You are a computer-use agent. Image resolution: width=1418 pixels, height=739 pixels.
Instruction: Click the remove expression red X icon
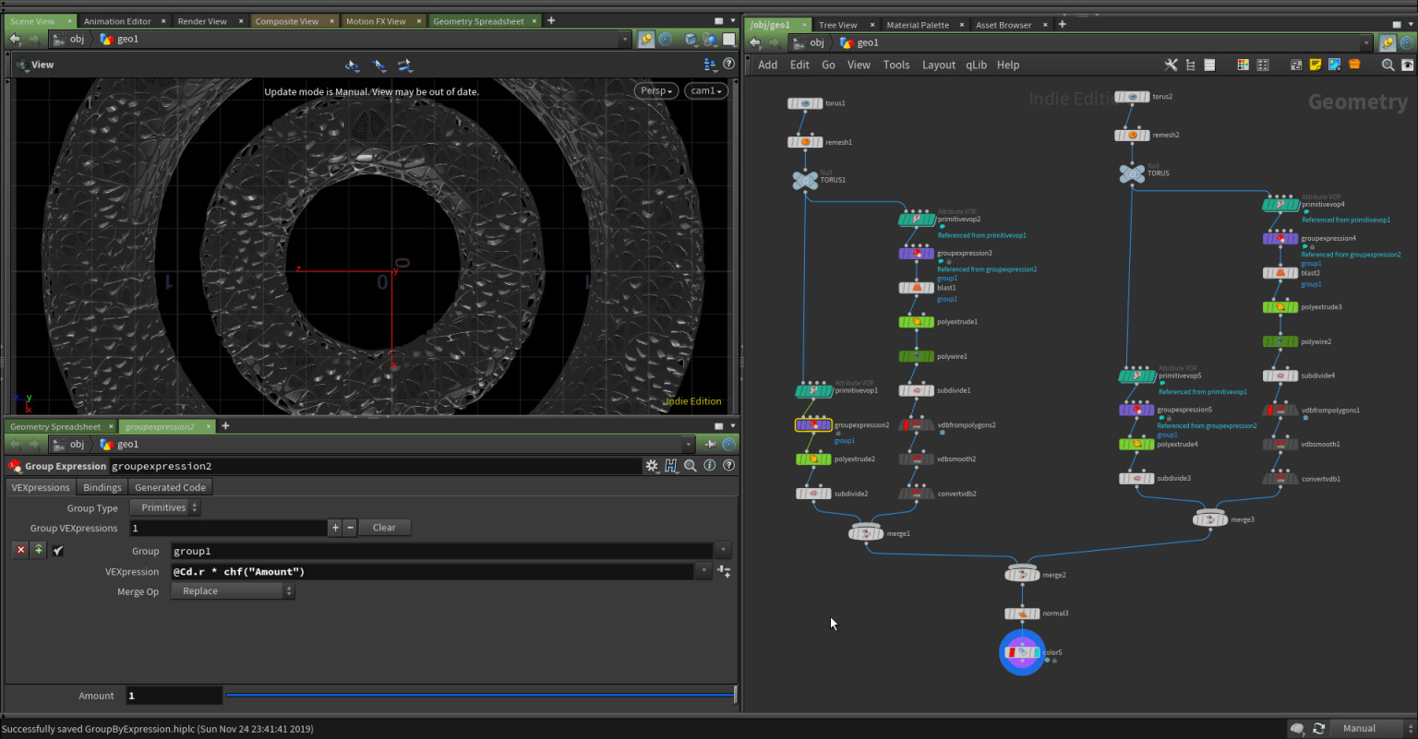tap(20, 550)
